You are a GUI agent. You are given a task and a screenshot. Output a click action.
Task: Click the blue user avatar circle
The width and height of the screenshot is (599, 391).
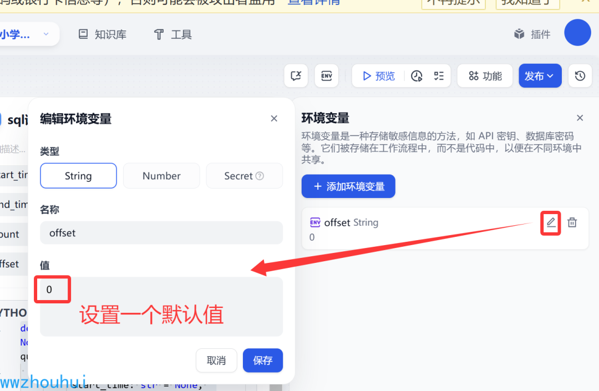[x=577, y=33]
